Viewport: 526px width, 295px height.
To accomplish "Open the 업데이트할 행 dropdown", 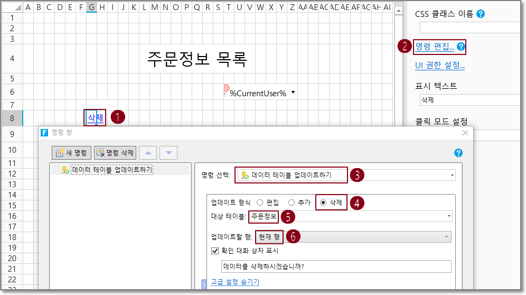I will tap(447, 237).
